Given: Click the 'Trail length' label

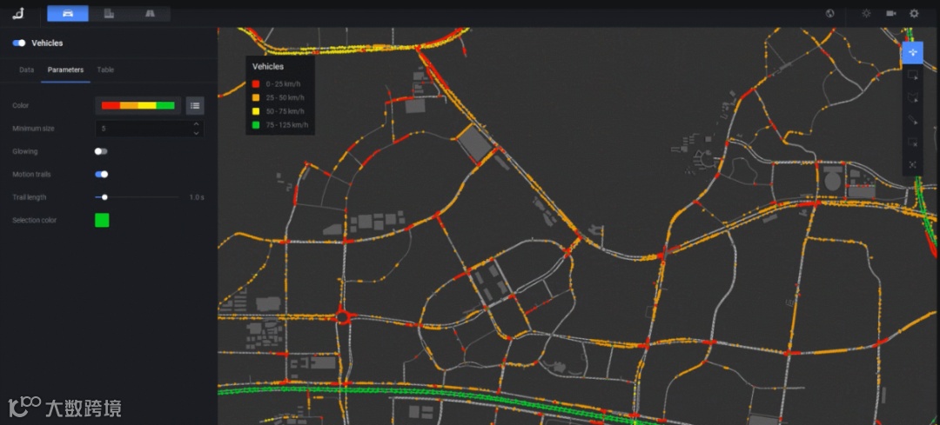Looking at the screenshot, I should coord(30,197).
